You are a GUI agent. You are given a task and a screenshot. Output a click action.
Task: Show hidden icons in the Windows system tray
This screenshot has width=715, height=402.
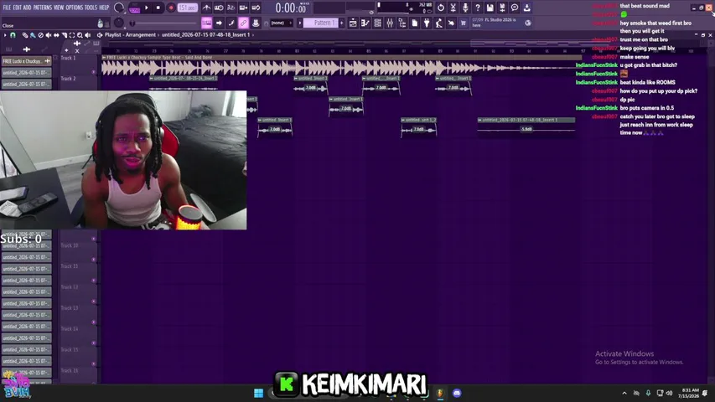tap(624, 393)
